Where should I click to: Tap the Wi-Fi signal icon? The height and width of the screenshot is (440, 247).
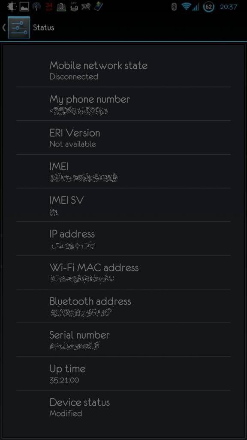(x=186, y=7)
